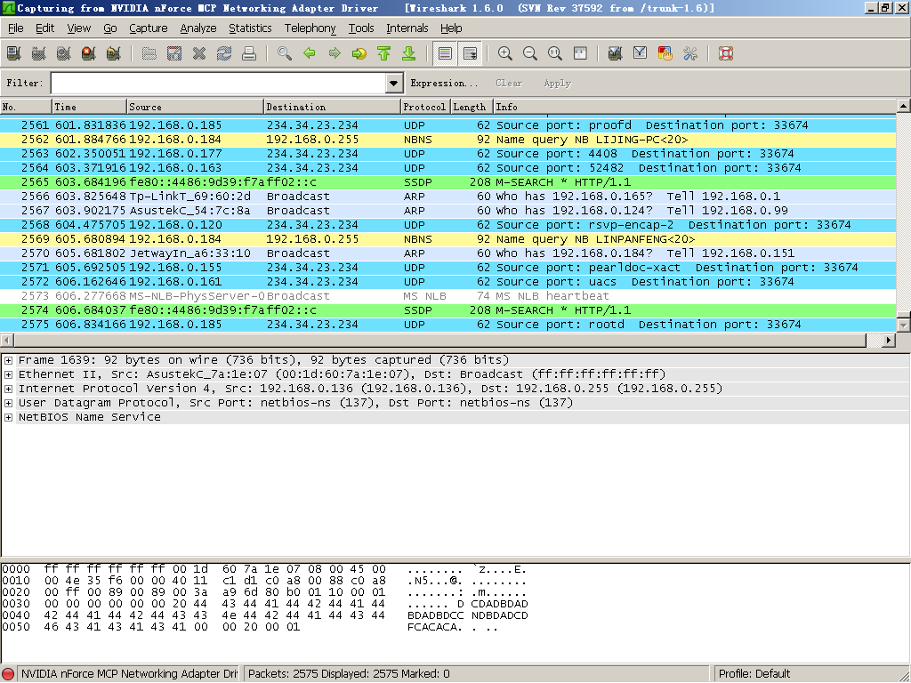This screenshot has height=683, width=911.
Task: Click the display filter input field
Action: (x=219, y=83)
